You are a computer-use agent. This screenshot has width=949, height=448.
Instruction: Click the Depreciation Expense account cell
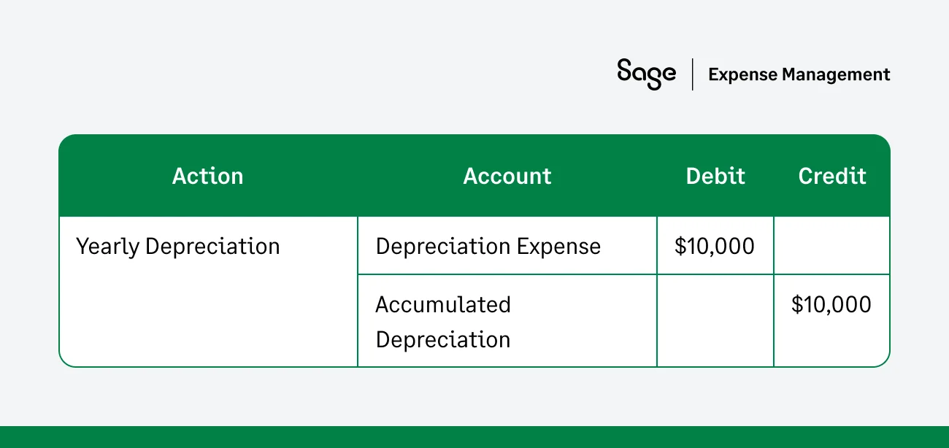click(x=488, y=247)
